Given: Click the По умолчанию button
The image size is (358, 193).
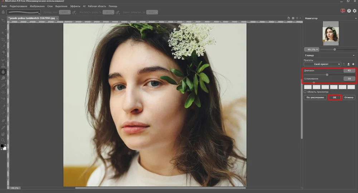Looking at the screenshot, I should point(315,97).
